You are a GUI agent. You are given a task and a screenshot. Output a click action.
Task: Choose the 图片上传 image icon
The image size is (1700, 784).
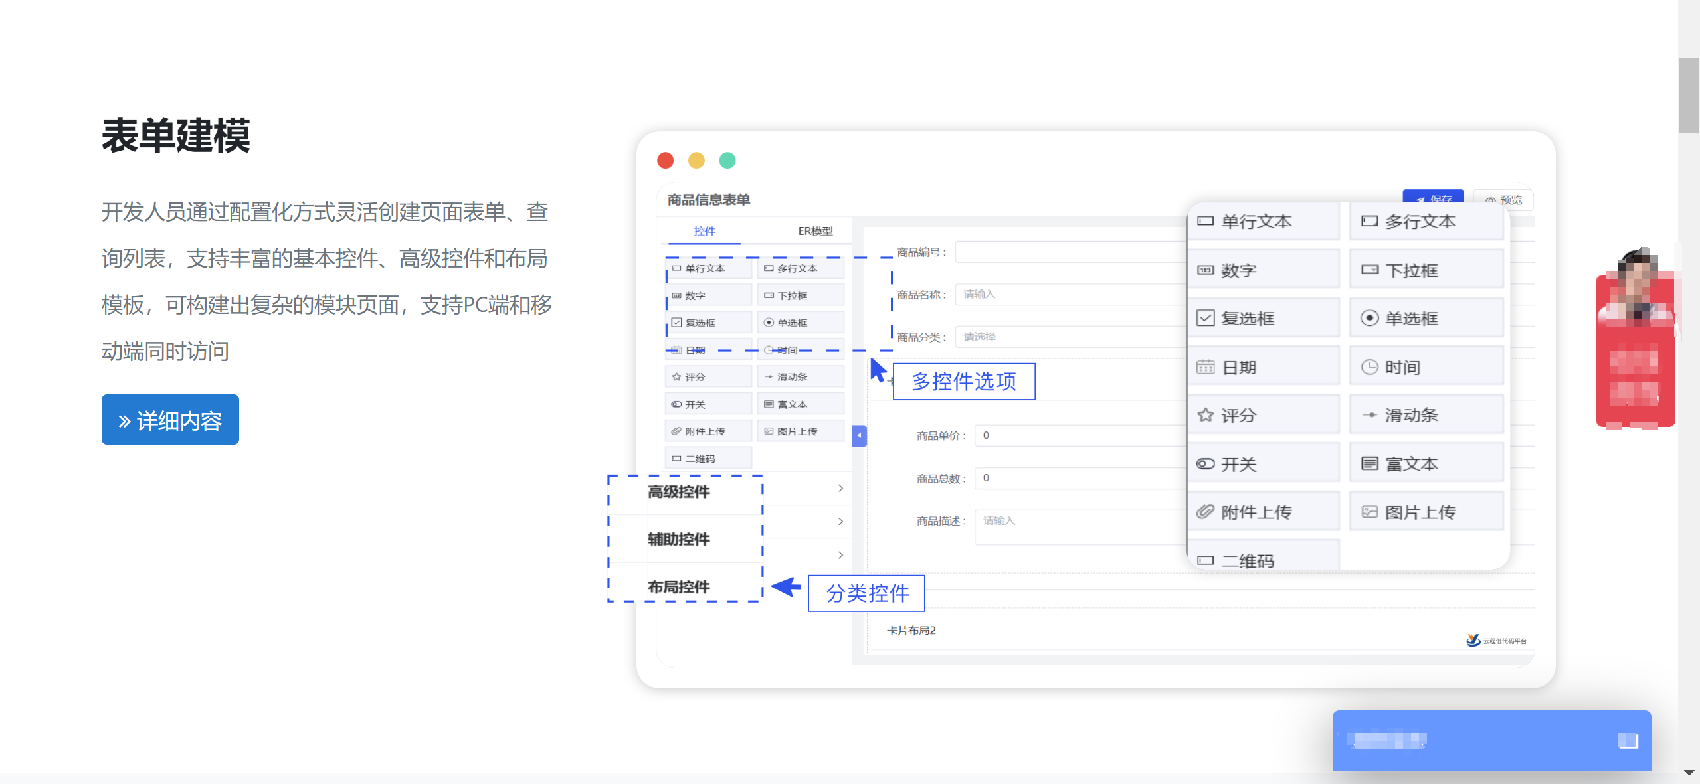1369,512
